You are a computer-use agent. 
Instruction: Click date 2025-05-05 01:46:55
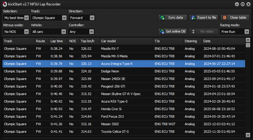pyautogui.click(x=219, y=71)
